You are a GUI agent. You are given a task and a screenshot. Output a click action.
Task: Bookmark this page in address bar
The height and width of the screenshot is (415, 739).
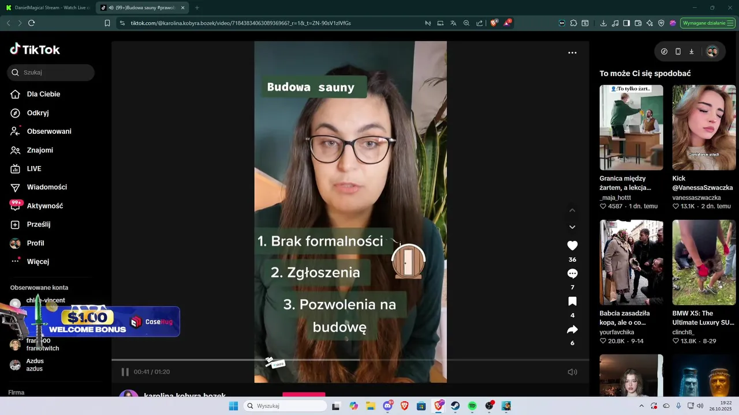click(x=107, y=23)
